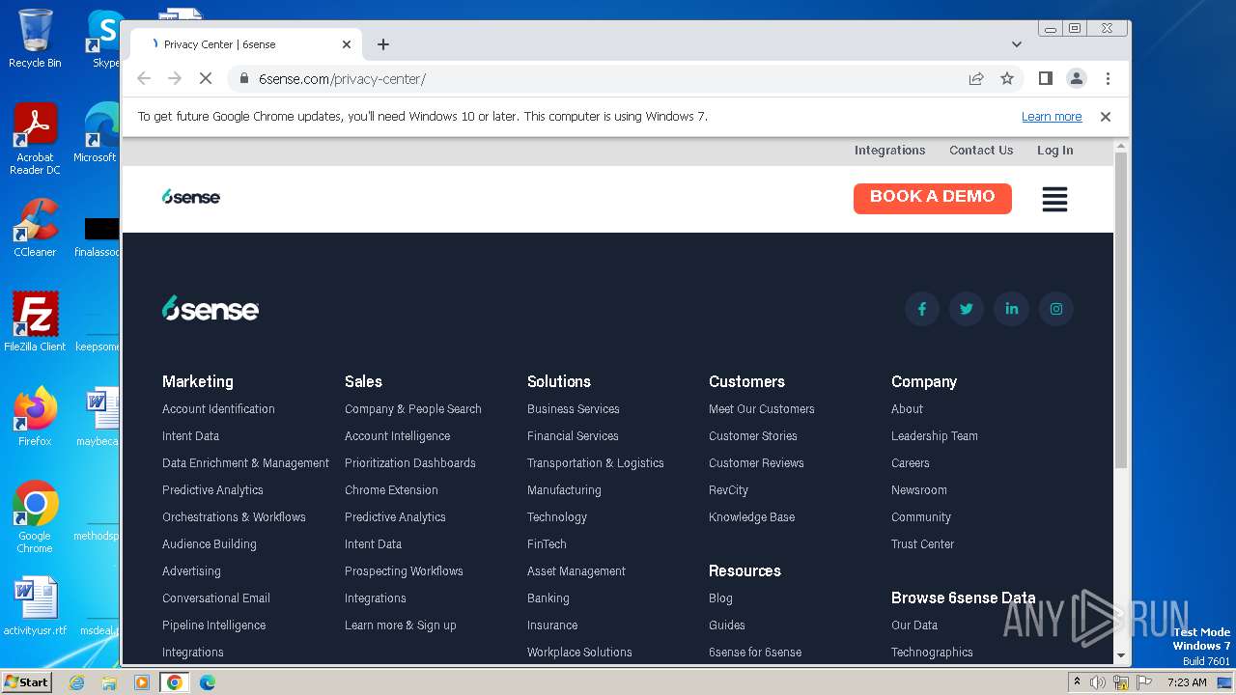Screen dimensions: 1236x695
Task: Open 6sense Instagram icon in footer
Action: (x=1056, y=309)
